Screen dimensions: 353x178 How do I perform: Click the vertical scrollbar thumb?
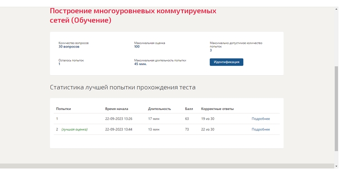pos(336,109)
